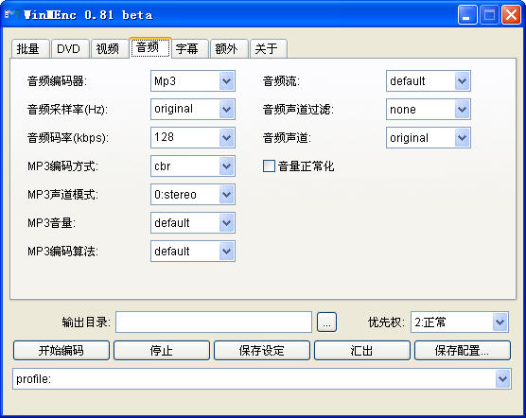Expand the 音频采样率 original dropdown
Image resolution: width=526 pixels, height=418 pixels.
coord(193,109)
